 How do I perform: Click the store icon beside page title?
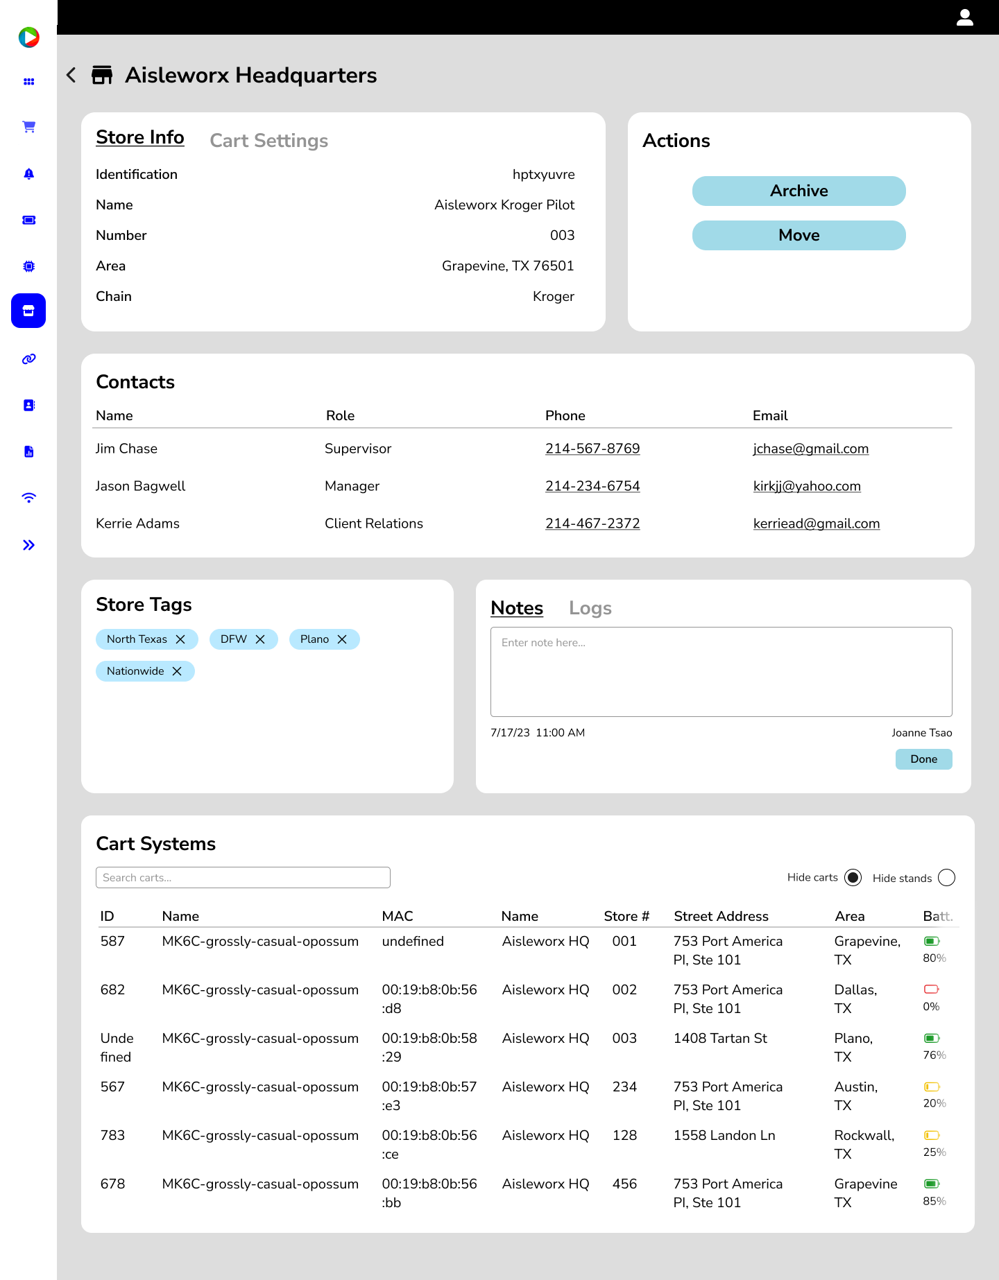click(102, 75)
